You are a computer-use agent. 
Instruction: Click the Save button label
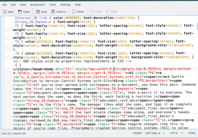44,12
